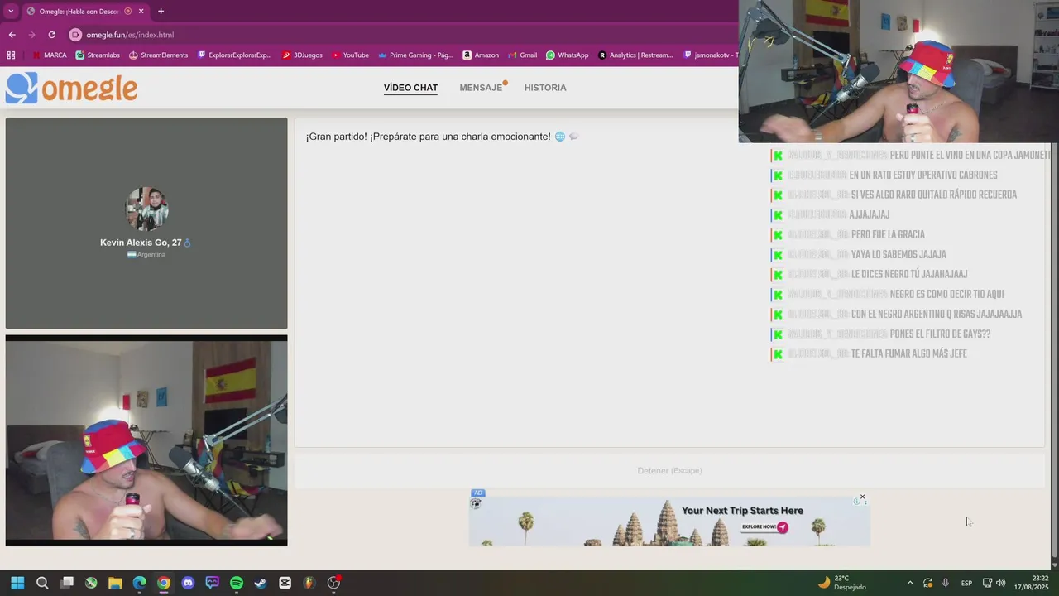Click chat message 'PERO FUE LA GRACIA'
Image resolution: width=1059 pixels, height=596 pixels.
(x=888, y=235)
